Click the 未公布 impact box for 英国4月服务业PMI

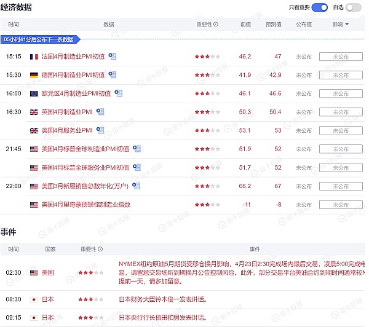[340, 130]
